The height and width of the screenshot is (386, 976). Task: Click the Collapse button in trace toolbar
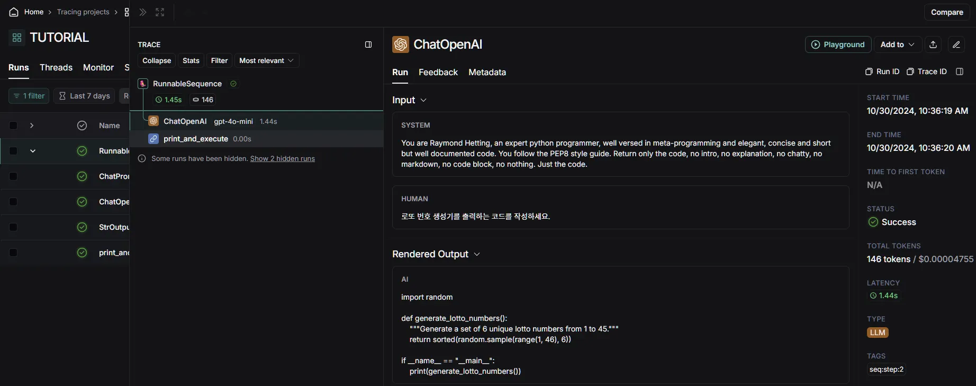tap(157, 60)
